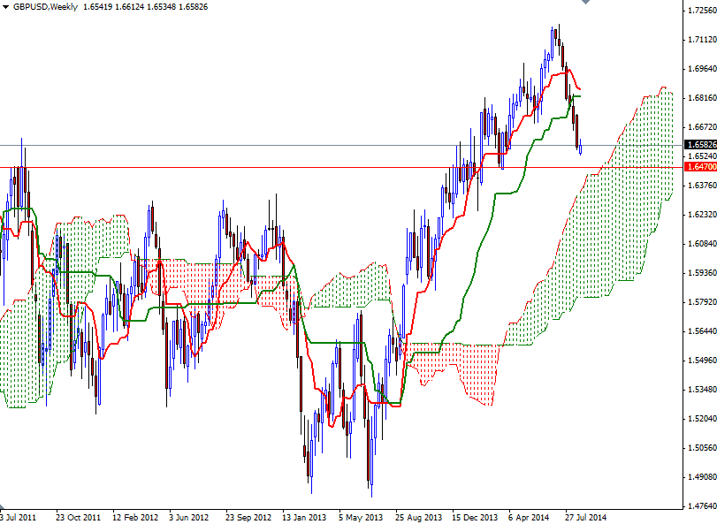The height and width of the screenshot is (524, 717).
Task: Select the highlighted 1.65826 price tag
Action: point(698,143)
